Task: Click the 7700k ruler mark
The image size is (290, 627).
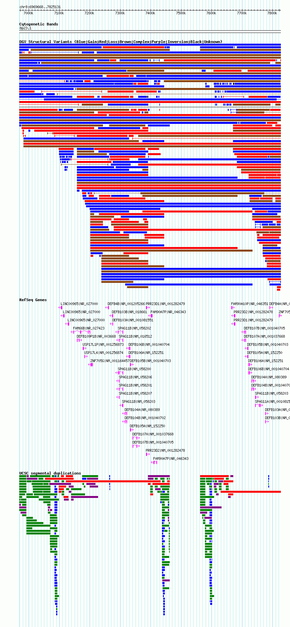Action: (242, 13)
